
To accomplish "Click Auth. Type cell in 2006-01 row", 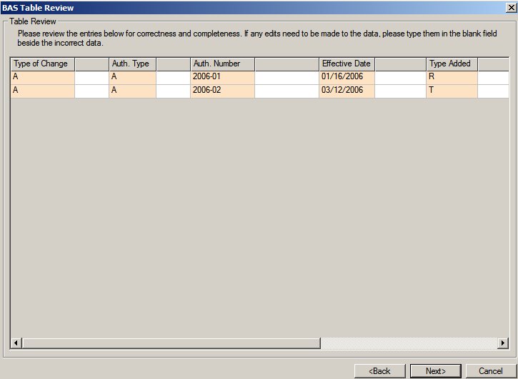I will [x=132, y=78].
